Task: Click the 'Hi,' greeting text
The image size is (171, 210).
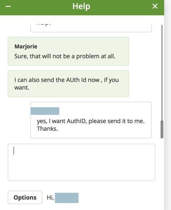Action: tap(50, 197)
